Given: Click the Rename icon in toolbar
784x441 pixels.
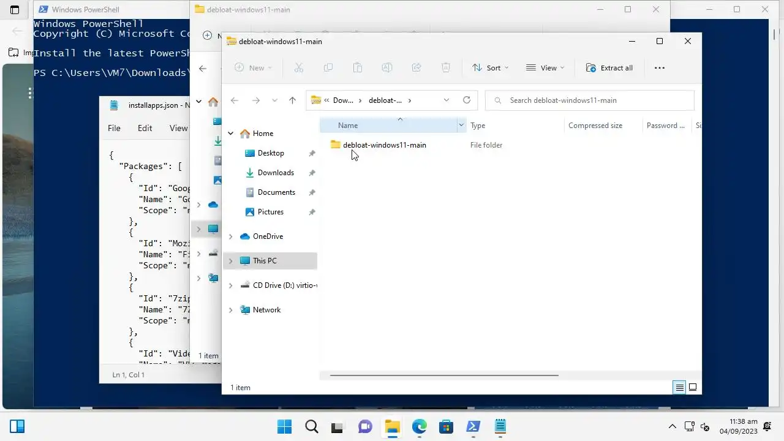Looking at the screenshot, I should click(x=387, y=68).
